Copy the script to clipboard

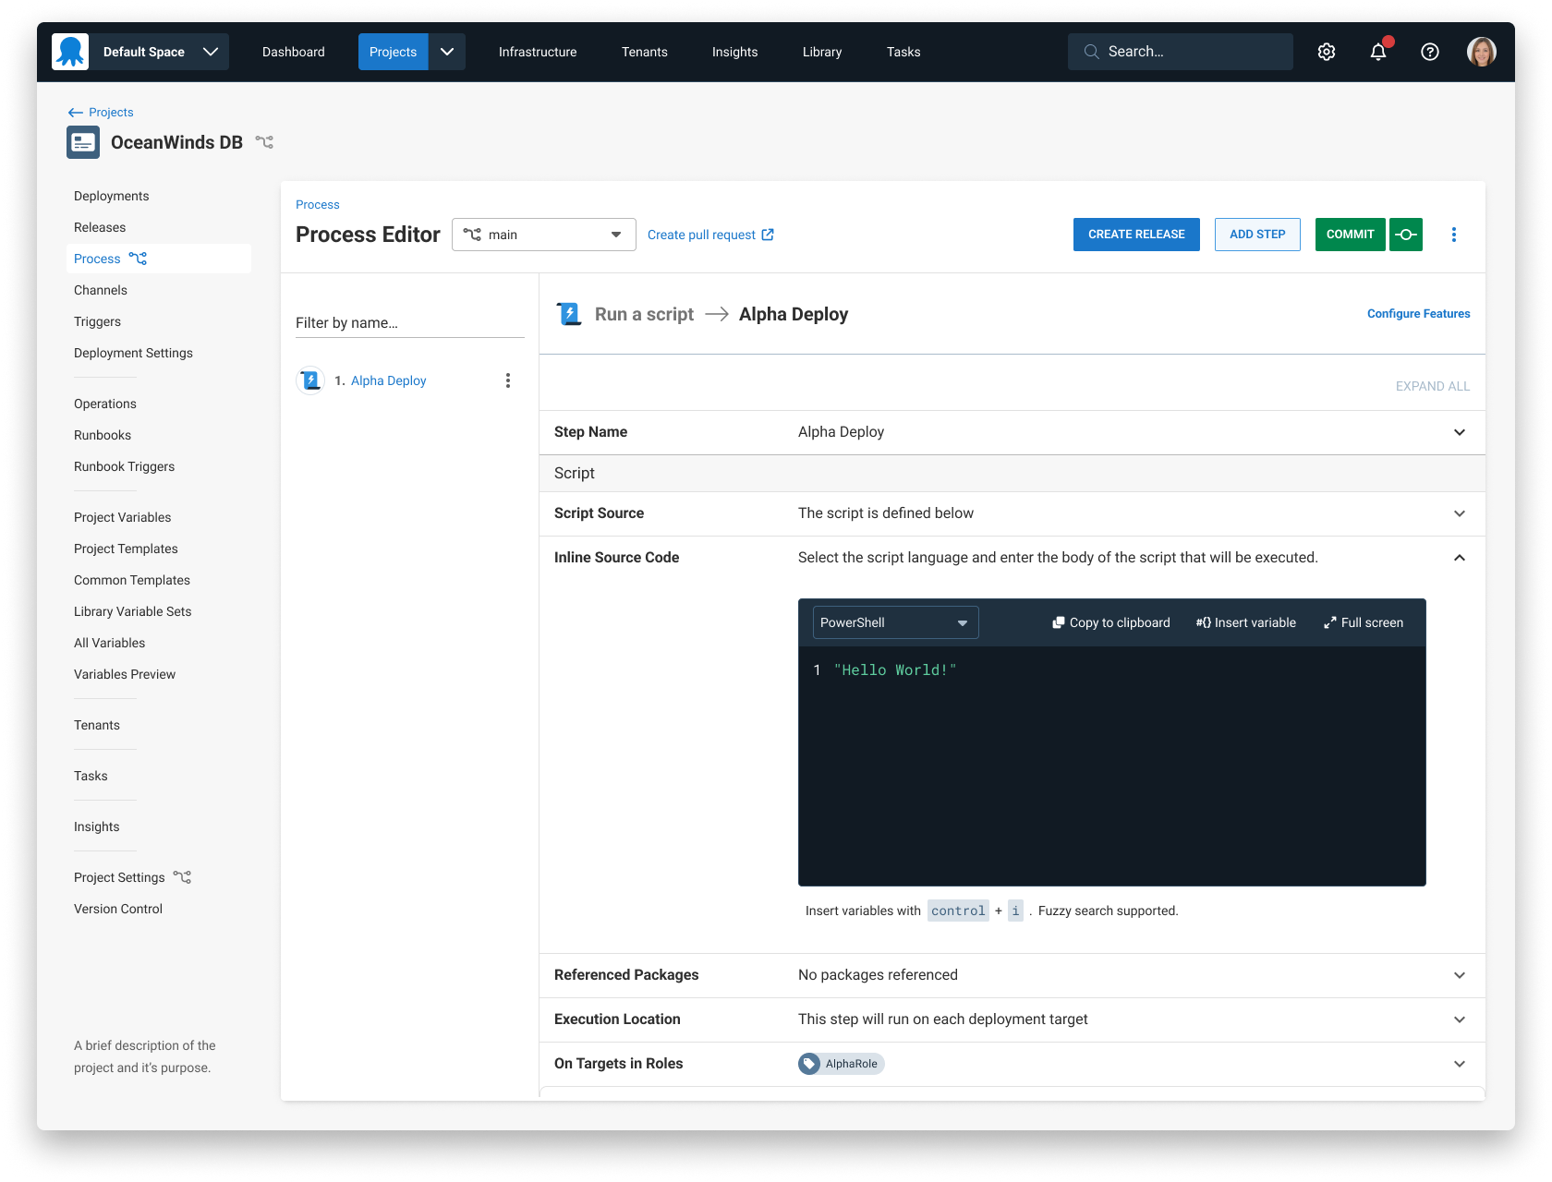1110,622
